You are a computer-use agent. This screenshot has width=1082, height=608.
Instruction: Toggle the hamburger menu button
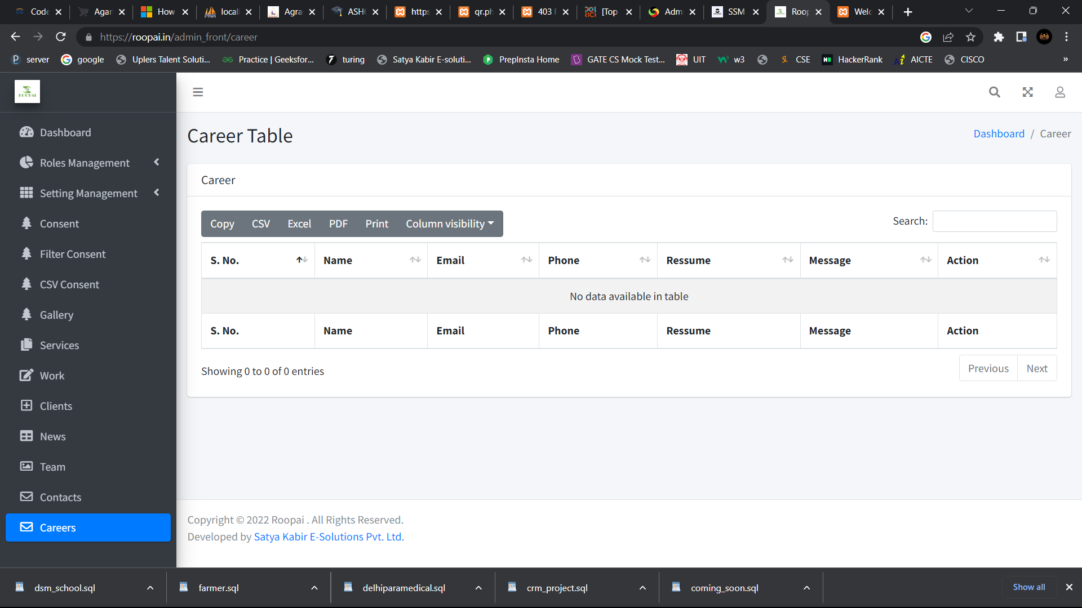point(198,92)
